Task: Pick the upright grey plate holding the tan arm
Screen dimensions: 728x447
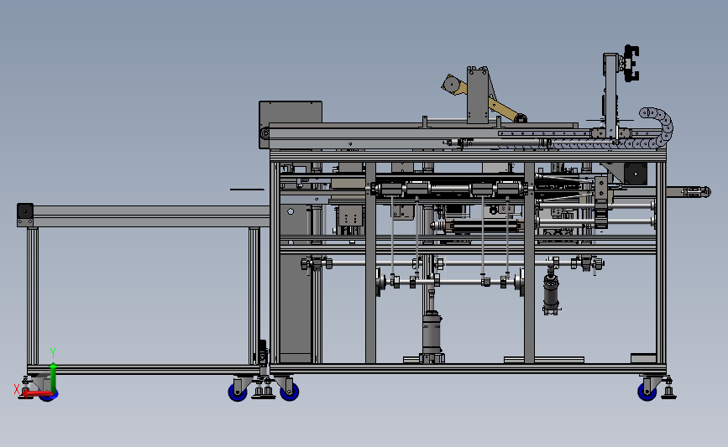Action: (x=478, y=96)
